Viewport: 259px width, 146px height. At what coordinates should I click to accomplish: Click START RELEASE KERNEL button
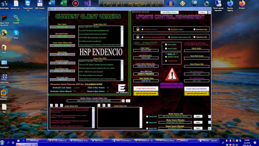pos(197,89)
